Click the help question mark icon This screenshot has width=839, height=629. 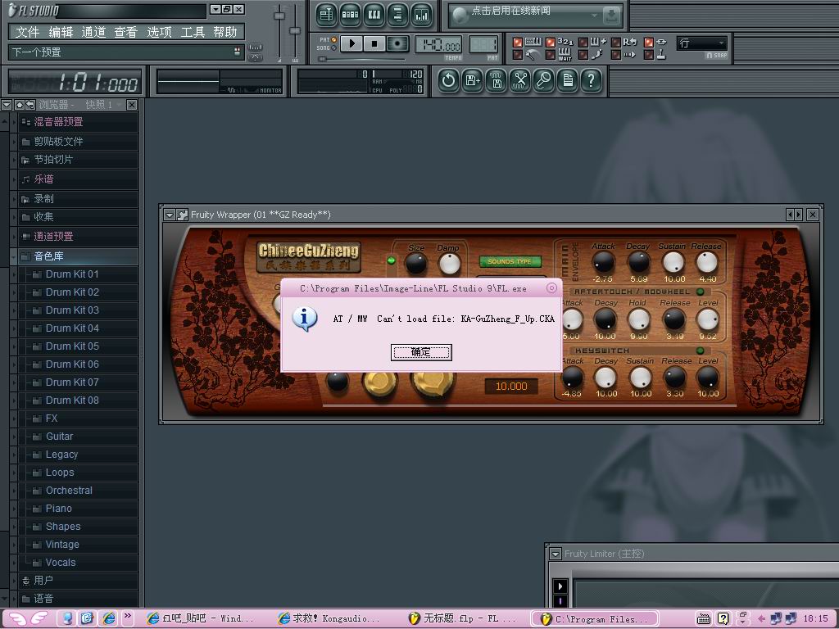(592, 81)
